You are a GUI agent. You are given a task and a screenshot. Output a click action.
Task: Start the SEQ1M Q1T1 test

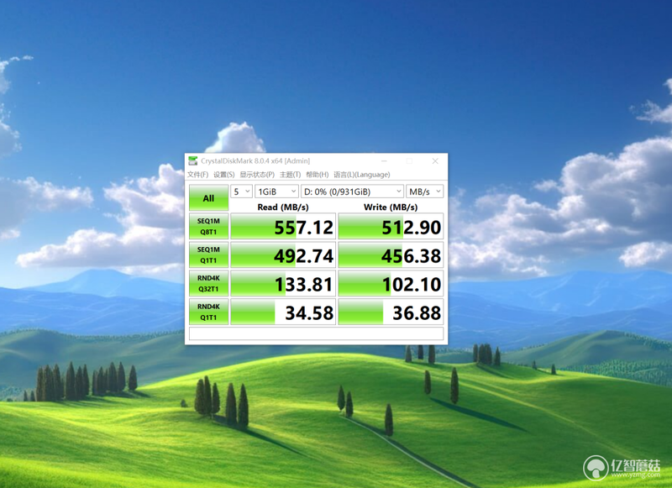[208, 255]
